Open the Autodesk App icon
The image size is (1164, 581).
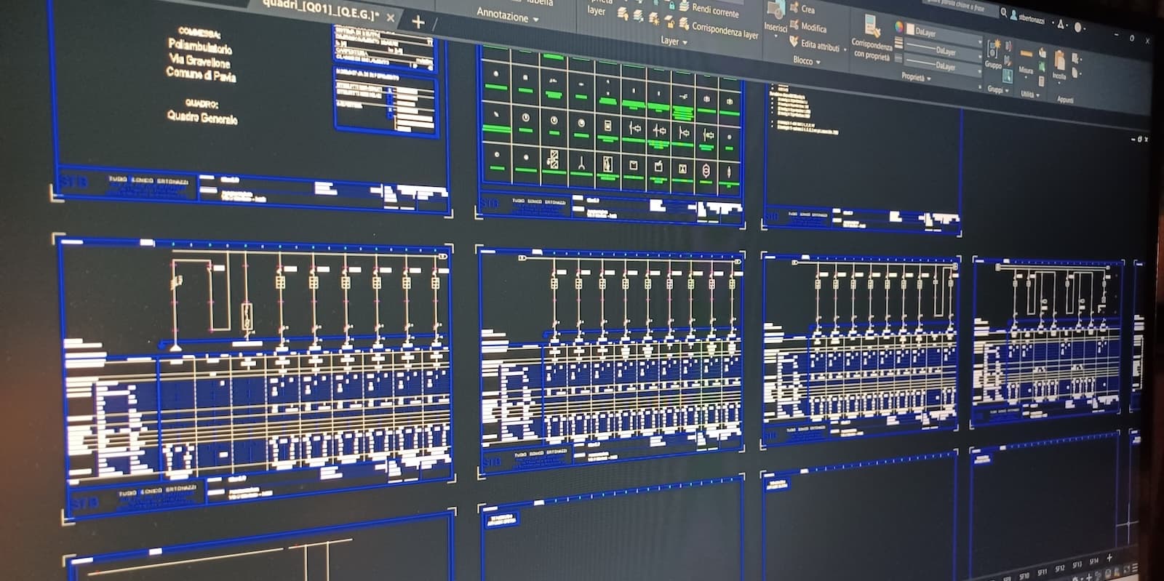click(x=1060, y=25)
